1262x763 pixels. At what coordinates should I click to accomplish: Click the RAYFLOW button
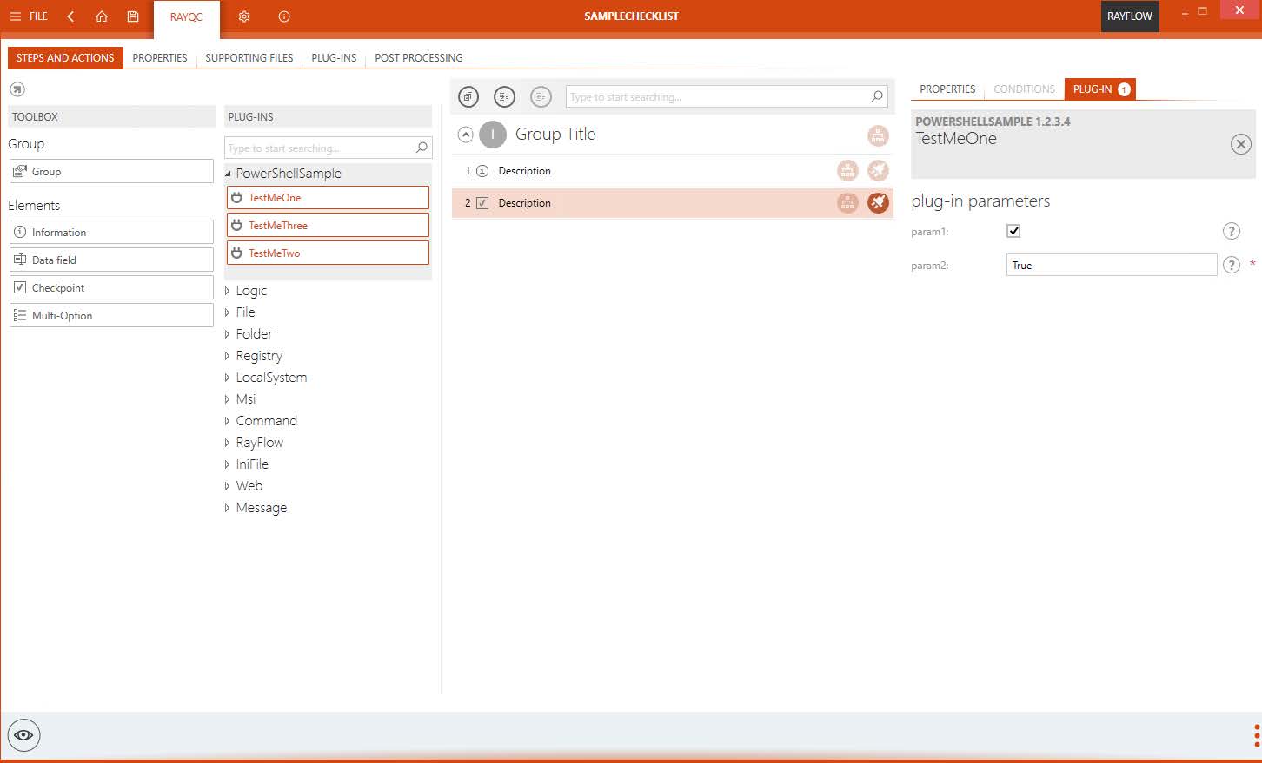pyautogui.click(x=1129, y=16)
